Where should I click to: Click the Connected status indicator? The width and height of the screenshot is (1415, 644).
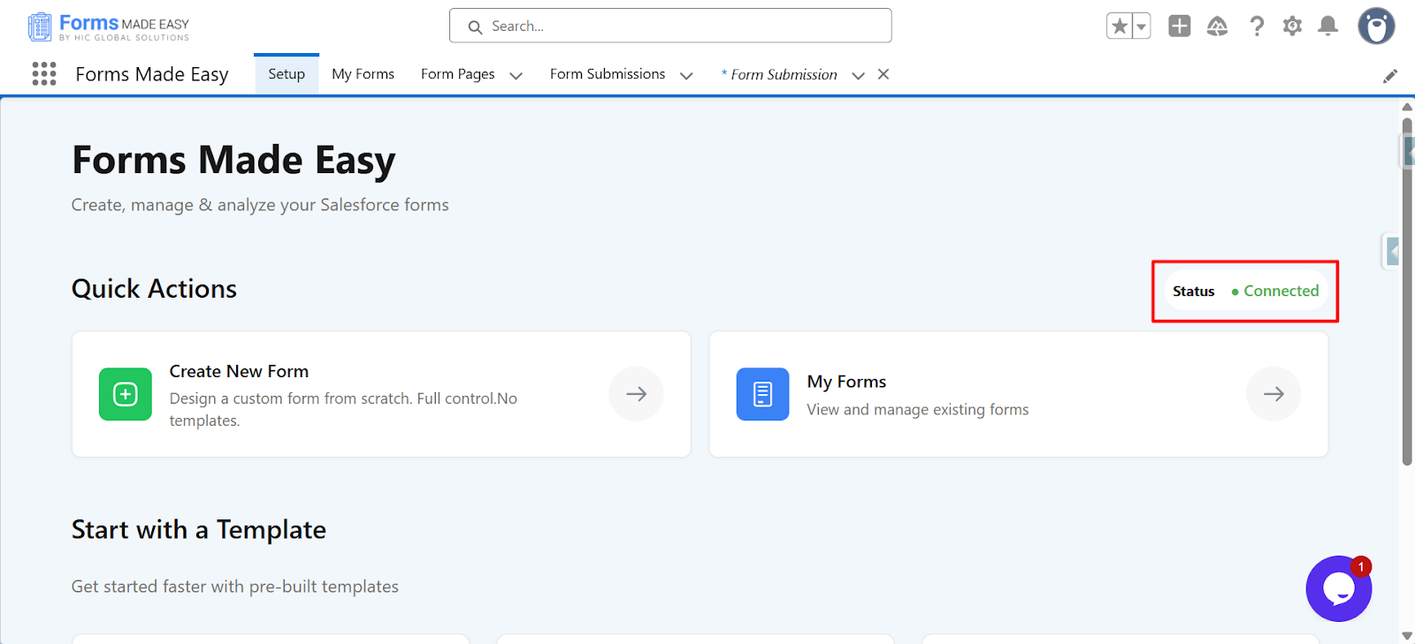(x=1275, y=291)
